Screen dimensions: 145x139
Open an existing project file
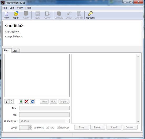(x=16, y=15)
